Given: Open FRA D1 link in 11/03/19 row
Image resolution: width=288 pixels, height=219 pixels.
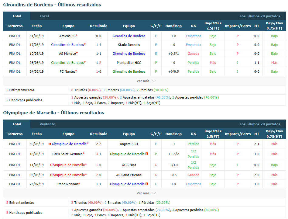Looking at the screenshot, I should pos(15,165).
